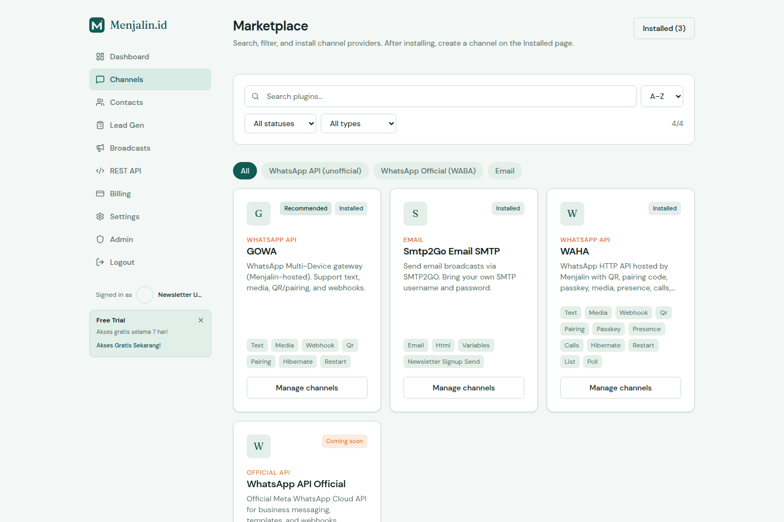Click the Newsletter U... signed-in name
The width and height of the screenshot is (784, 522).
point(180,295)
